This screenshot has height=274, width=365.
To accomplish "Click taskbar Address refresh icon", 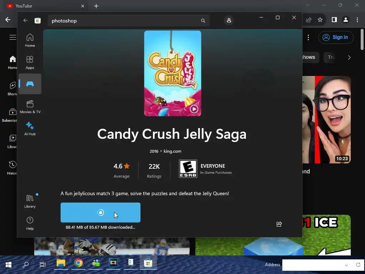I will point(358,265).
